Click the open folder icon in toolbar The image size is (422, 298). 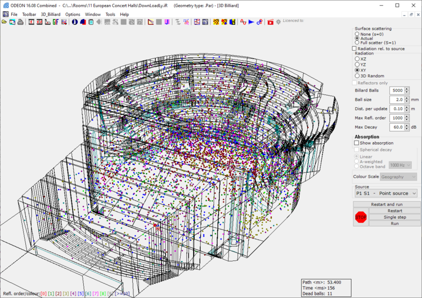[x=5, y=22]
